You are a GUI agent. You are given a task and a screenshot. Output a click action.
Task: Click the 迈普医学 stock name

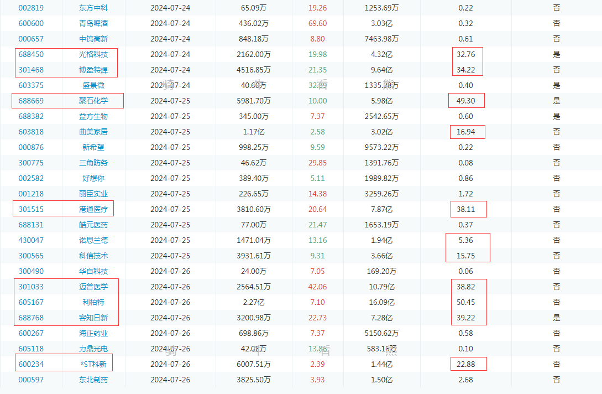click(x=93, y=287)
